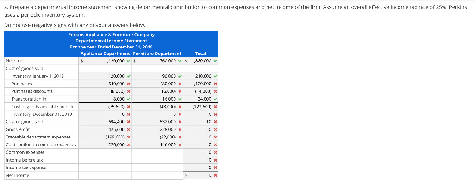474x186 pixels.
Task: Select Appliance Transportation in field 18,000
Action: pos(105,99)
